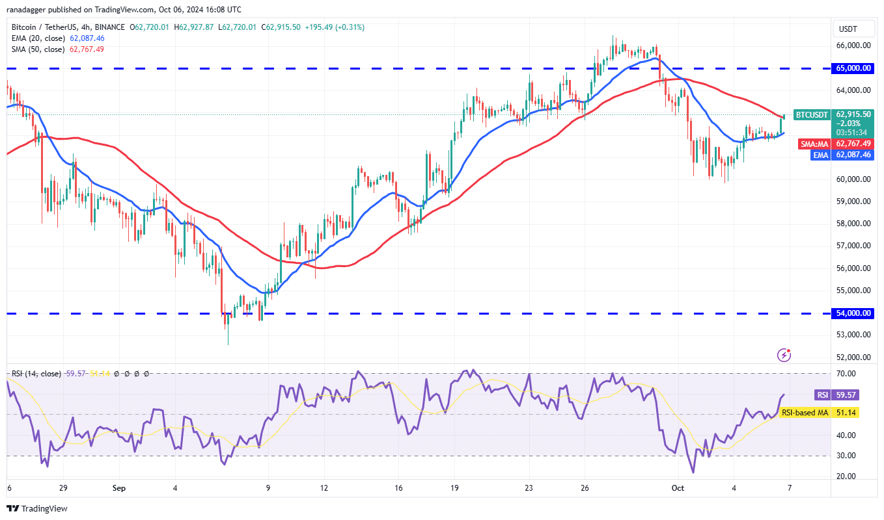Select the BTCUSDT price label
The height and width of the screenshot is (520, 884).
(814, 114)
